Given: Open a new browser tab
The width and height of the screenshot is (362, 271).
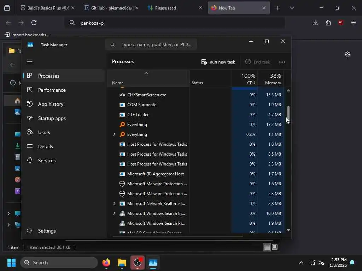Looking at the screenshot, I should tap(278, 8).
